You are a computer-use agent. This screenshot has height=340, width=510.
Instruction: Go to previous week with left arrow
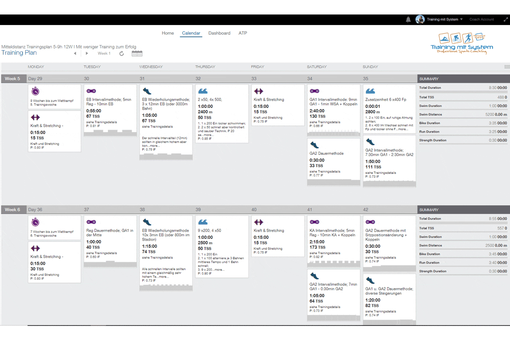point(75,54)
